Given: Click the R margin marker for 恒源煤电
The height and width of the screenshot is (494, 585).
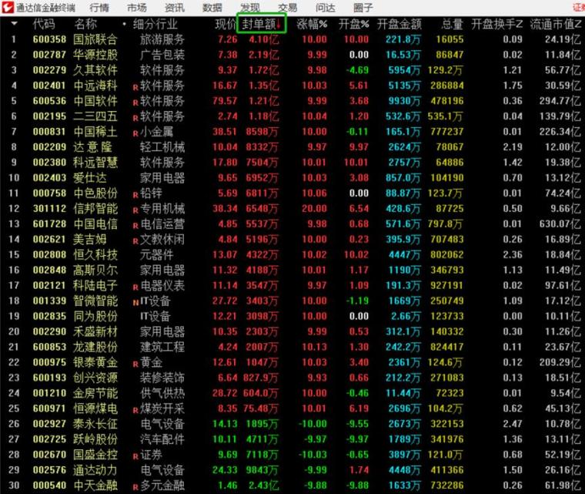Looking at the screenshot, I should 135,410.
